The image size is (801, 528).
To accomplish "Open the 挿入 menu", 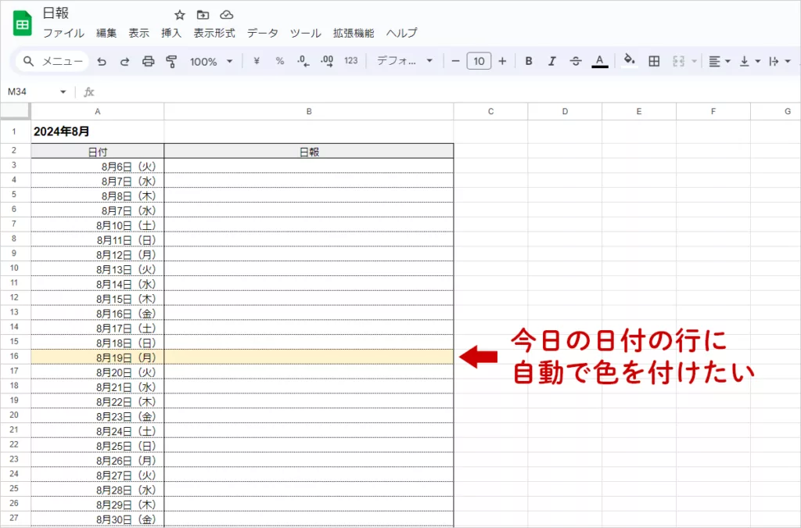I will pos(171,33).
